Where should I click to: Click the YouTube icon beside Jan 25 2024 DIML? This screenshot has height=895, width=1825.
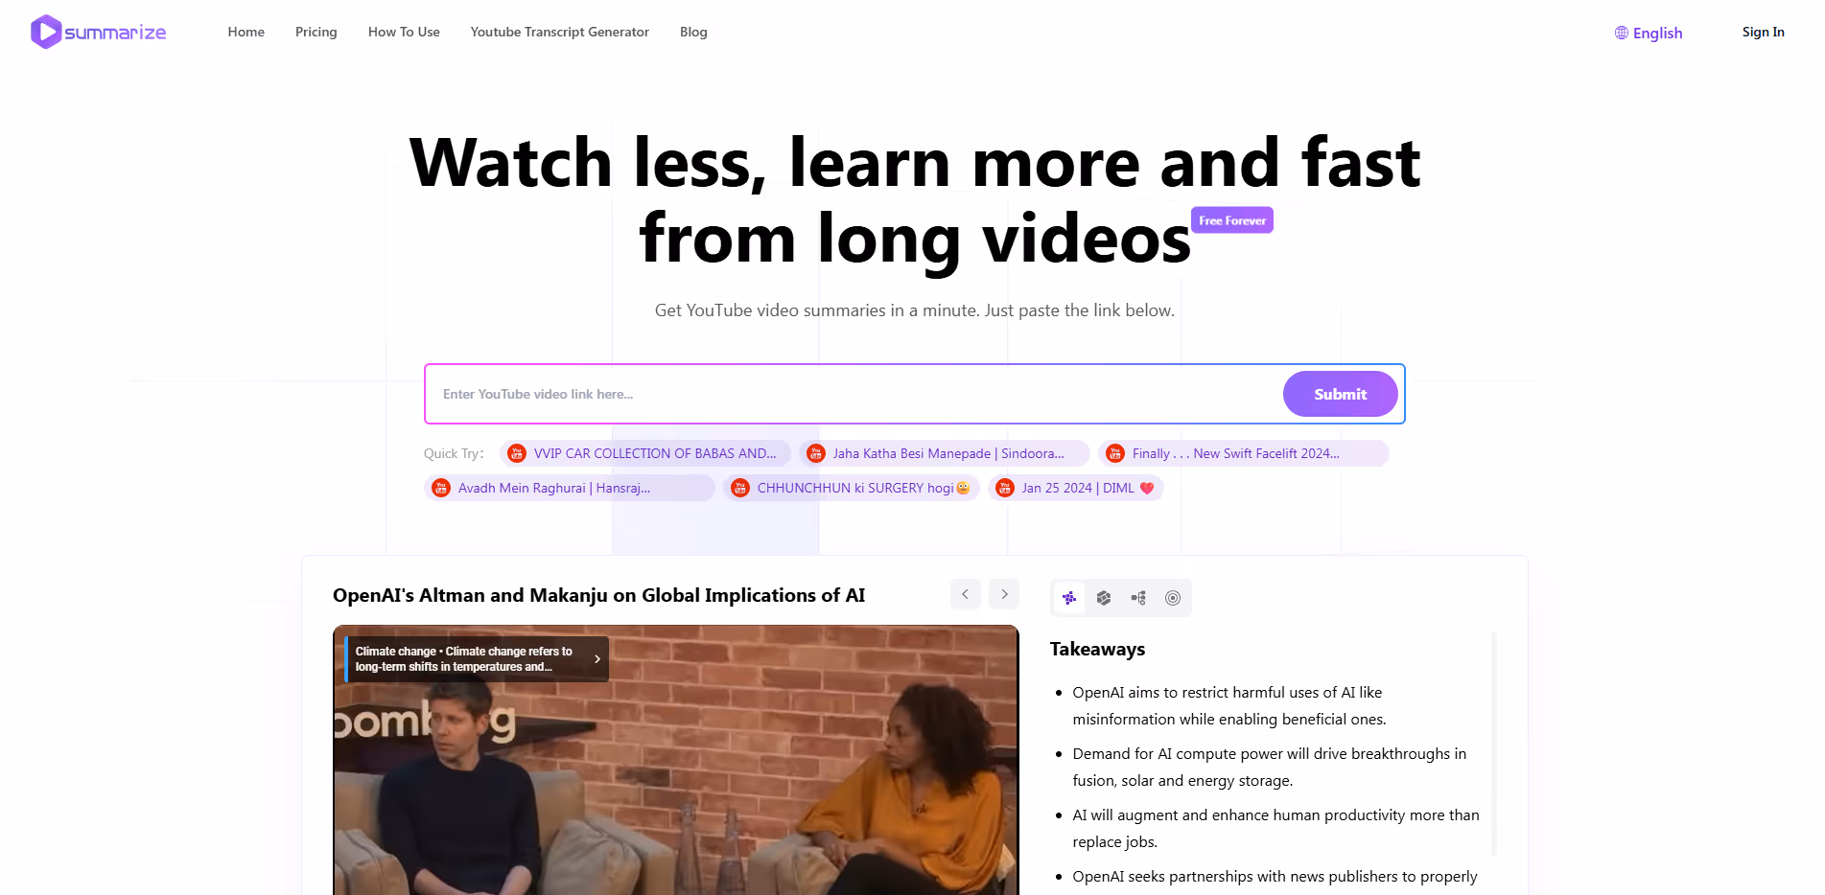1004,488
